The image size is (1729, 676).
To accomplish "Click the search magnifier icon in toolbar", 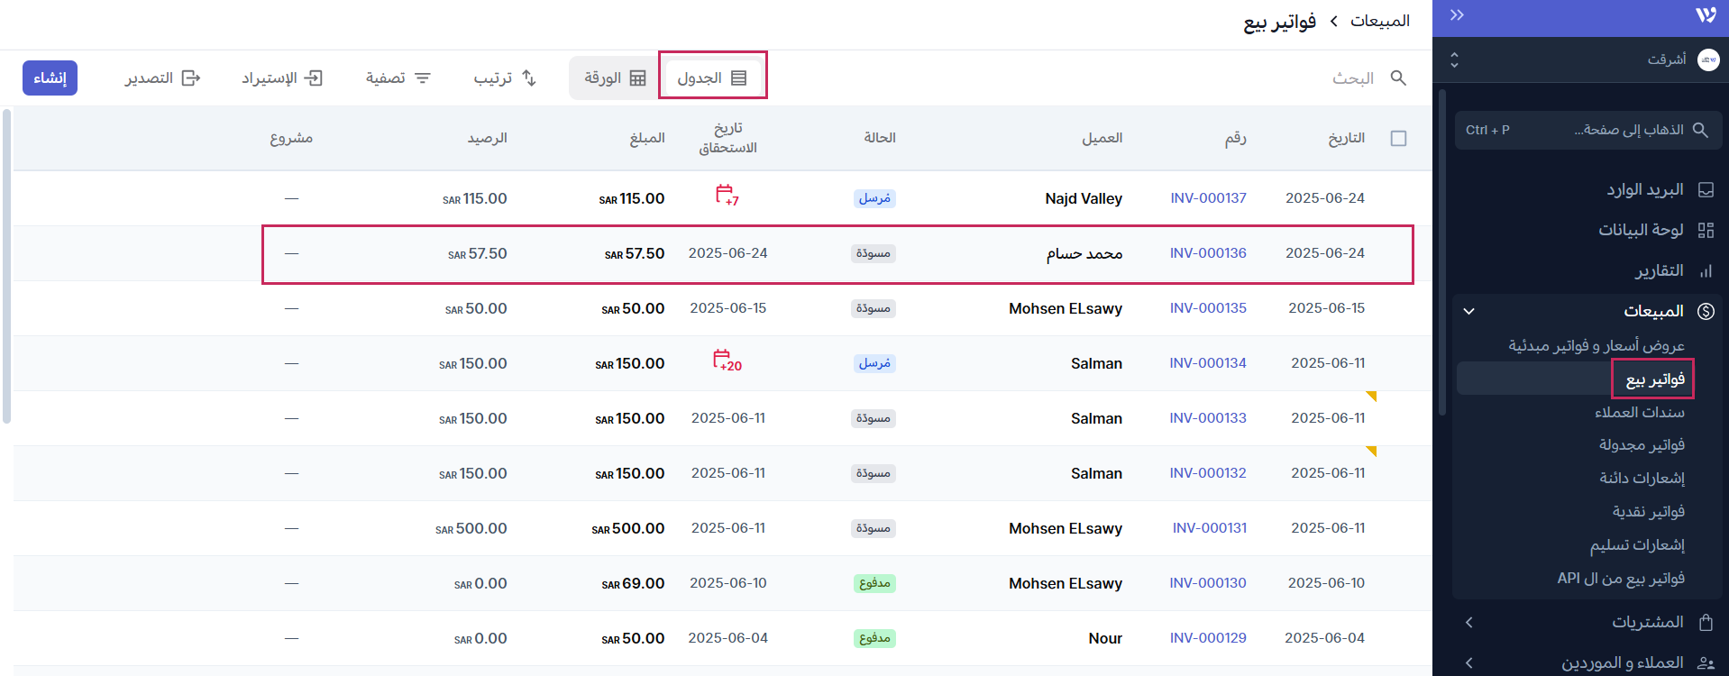I will [x=1398, y=78].
